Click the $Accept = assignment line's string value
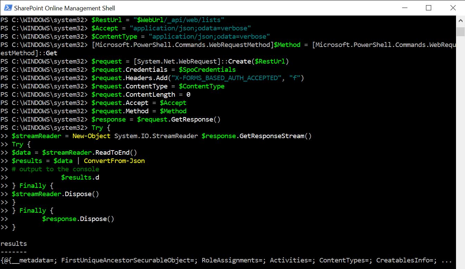 191,28
